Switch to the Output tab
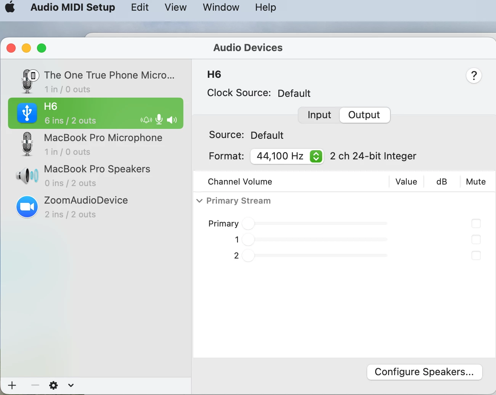Image resolution: width=496 pixels, height=395 pixels. [x=364, y=115]
